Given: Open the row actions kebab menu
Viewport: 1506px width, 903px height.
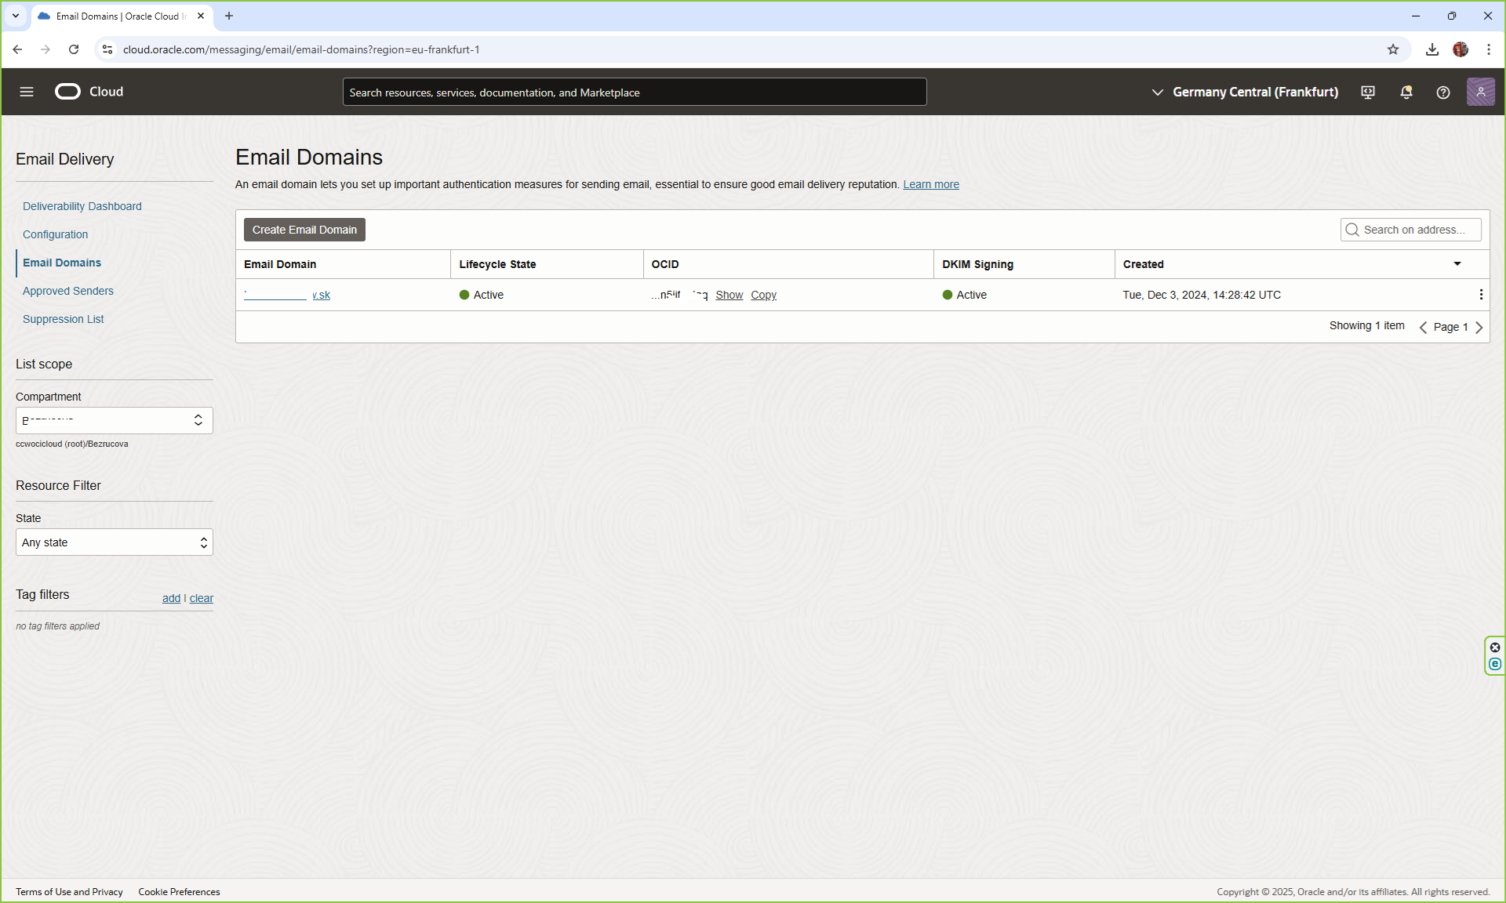Looking at the screenshot, I should pyautogui.click(x=1481, y=295).
